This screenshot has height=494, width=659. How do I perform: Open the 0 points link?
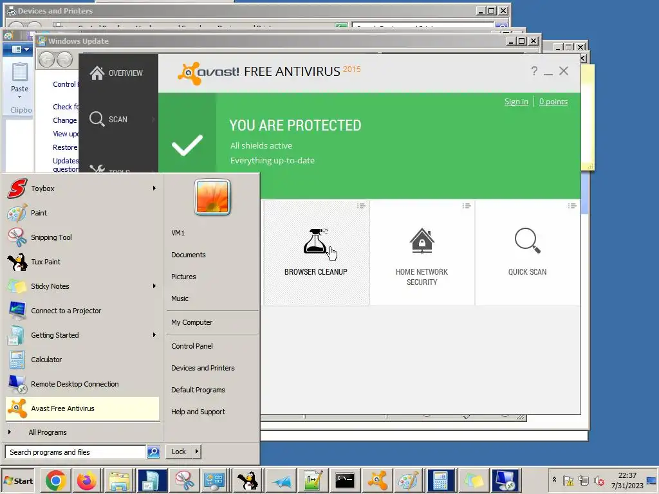click(x=553, y=102)
